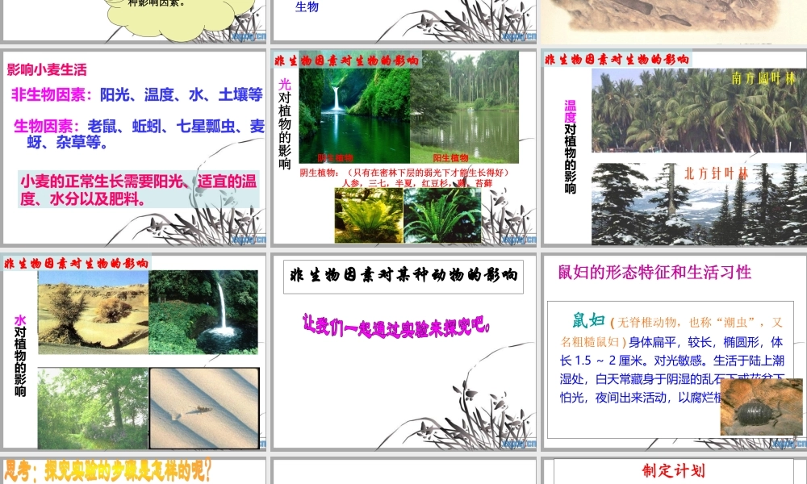The height and width of the screenshot is (484, 807).
Task: Click the palm lake photo labeled 阳生植物
Action: (465, 107)
